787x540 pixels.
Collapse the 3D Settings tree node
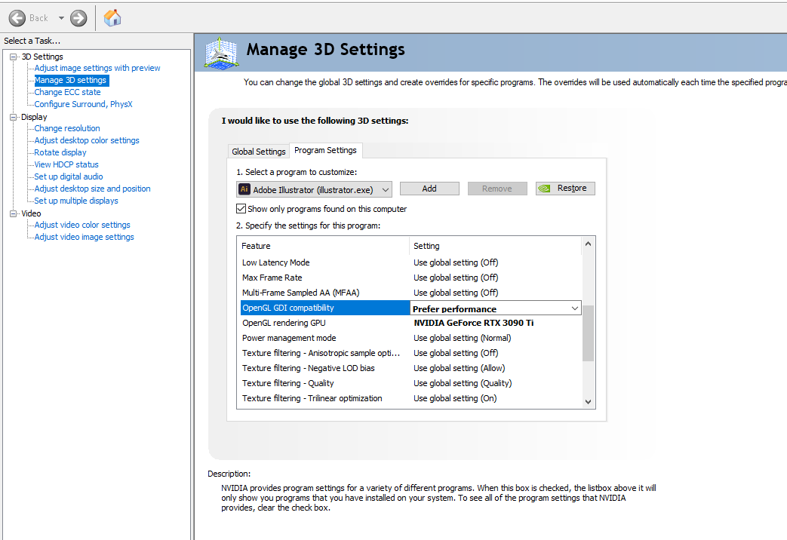pos(13,57)
